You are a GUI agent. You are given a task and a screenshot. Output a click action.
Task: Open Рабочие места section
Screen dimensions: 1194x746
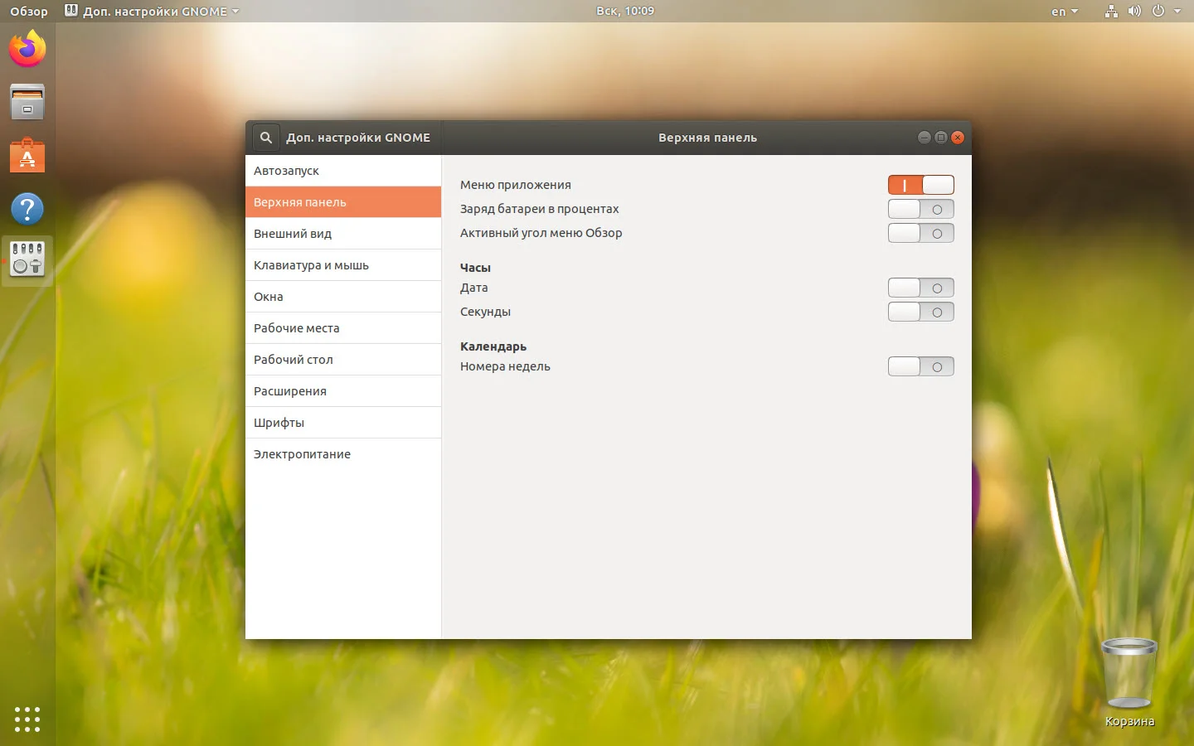(343, 328)
